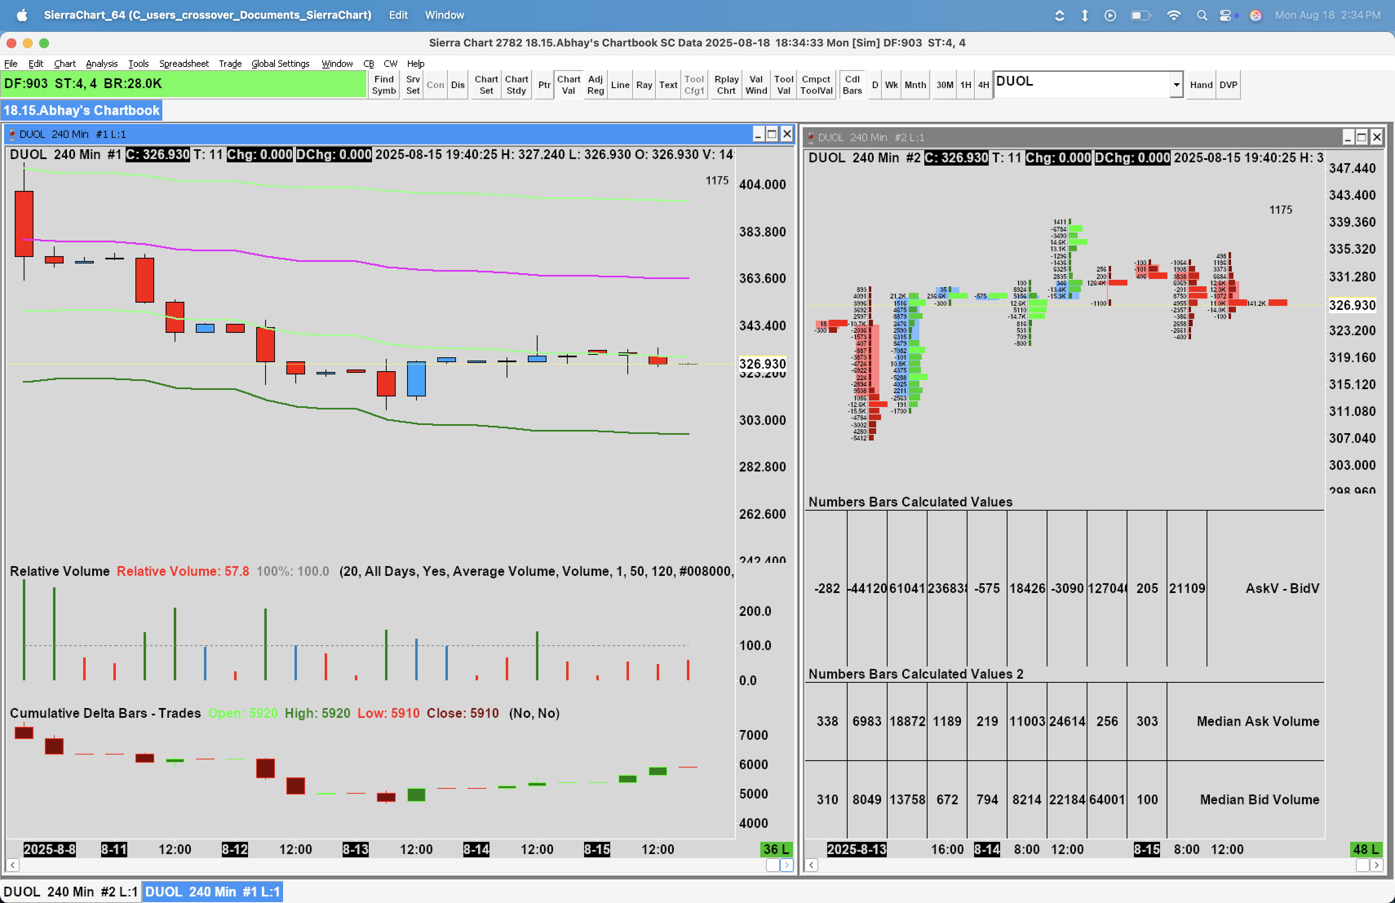The height and width of the screenshot is (903, 1395).
Task: Toggle the Compact Tool Values window
Action: tap(816, 85)
